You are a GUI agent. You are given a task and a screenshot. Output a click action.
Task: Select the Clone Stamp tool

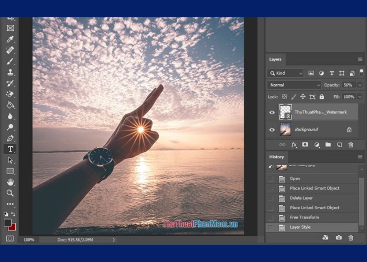tap(10, 72)
